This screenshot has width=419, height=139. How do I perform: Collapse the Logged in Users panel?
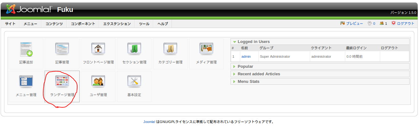(320, 41)
